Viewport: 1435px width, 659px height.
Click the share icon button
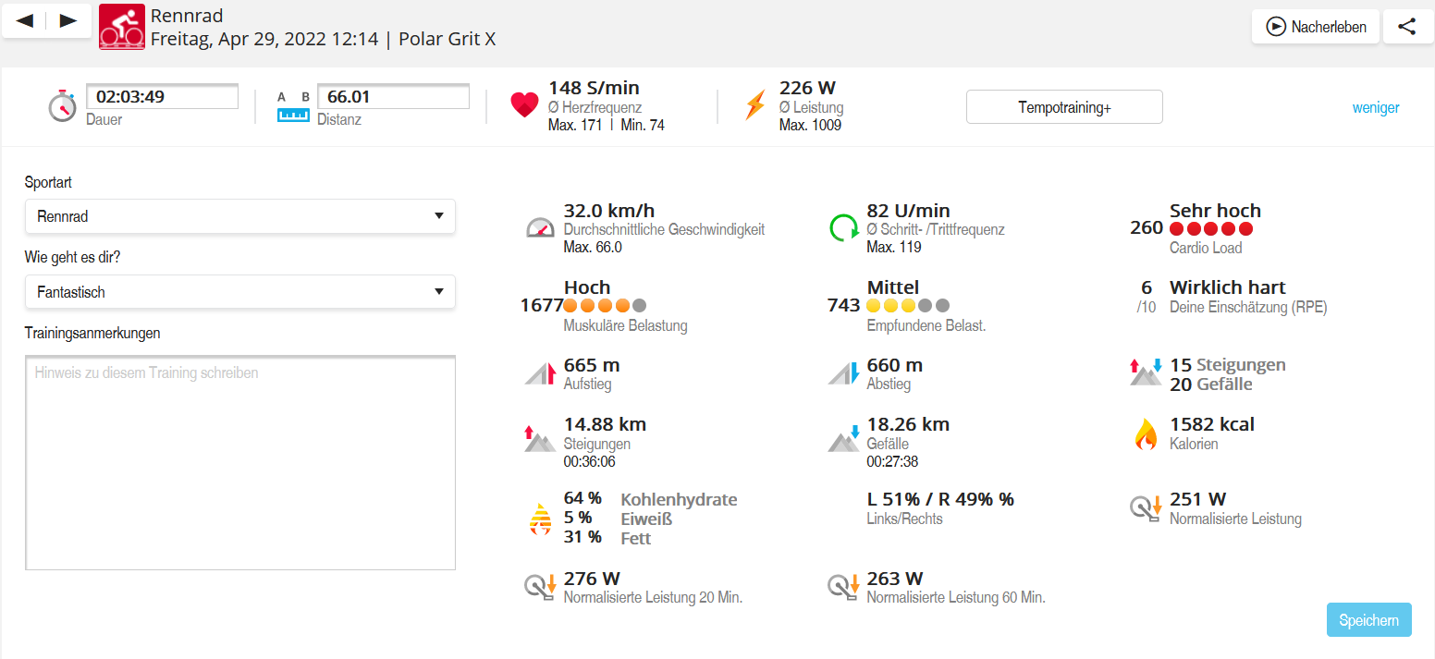(x=1407, y=27)
